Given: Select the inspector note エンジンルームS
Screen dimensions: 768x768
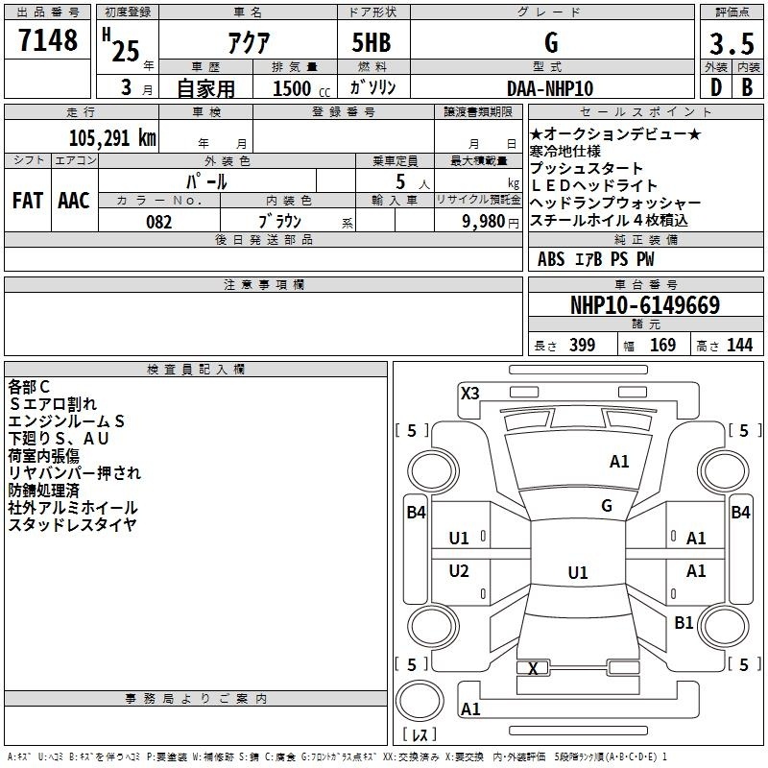Looking at the screenshot, I should pos(66,420).
